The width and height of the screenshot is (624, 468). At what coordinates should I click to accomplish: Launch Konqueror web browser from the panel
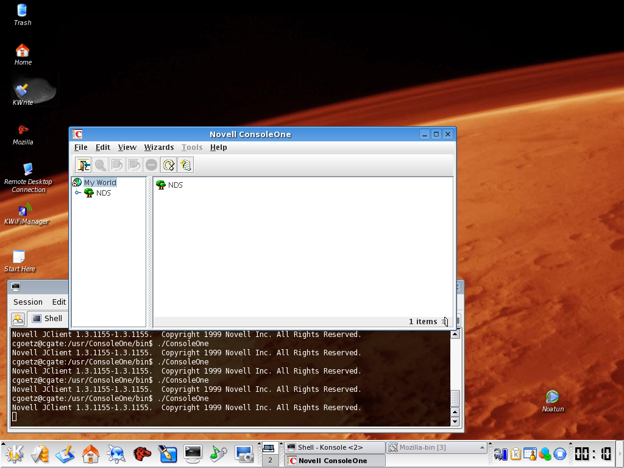(x=116, y=454)
